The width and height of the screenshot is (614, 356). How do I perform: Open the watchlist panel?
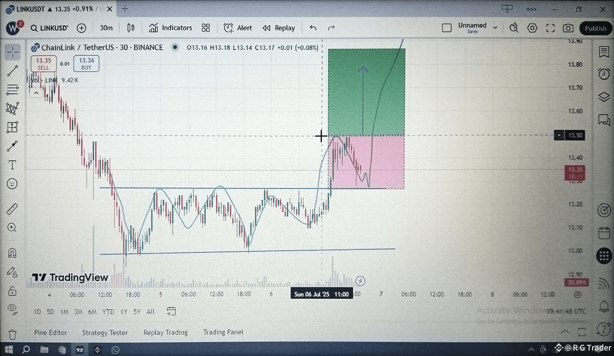[604, 52]
